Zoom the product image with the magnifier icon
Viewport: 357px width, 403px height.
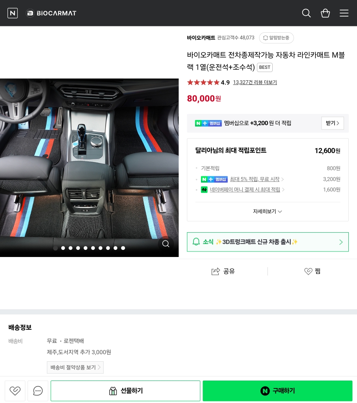click(x=166, y=244)
